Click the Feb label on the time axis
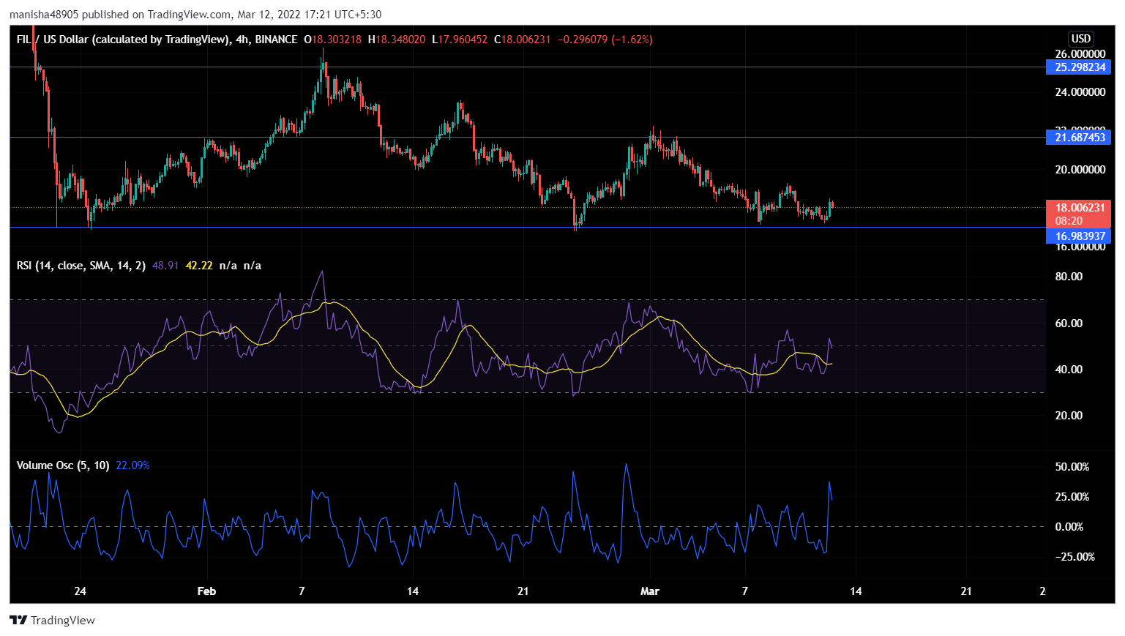This screenshot has width=1125, height=636. (x=207, y=591)
